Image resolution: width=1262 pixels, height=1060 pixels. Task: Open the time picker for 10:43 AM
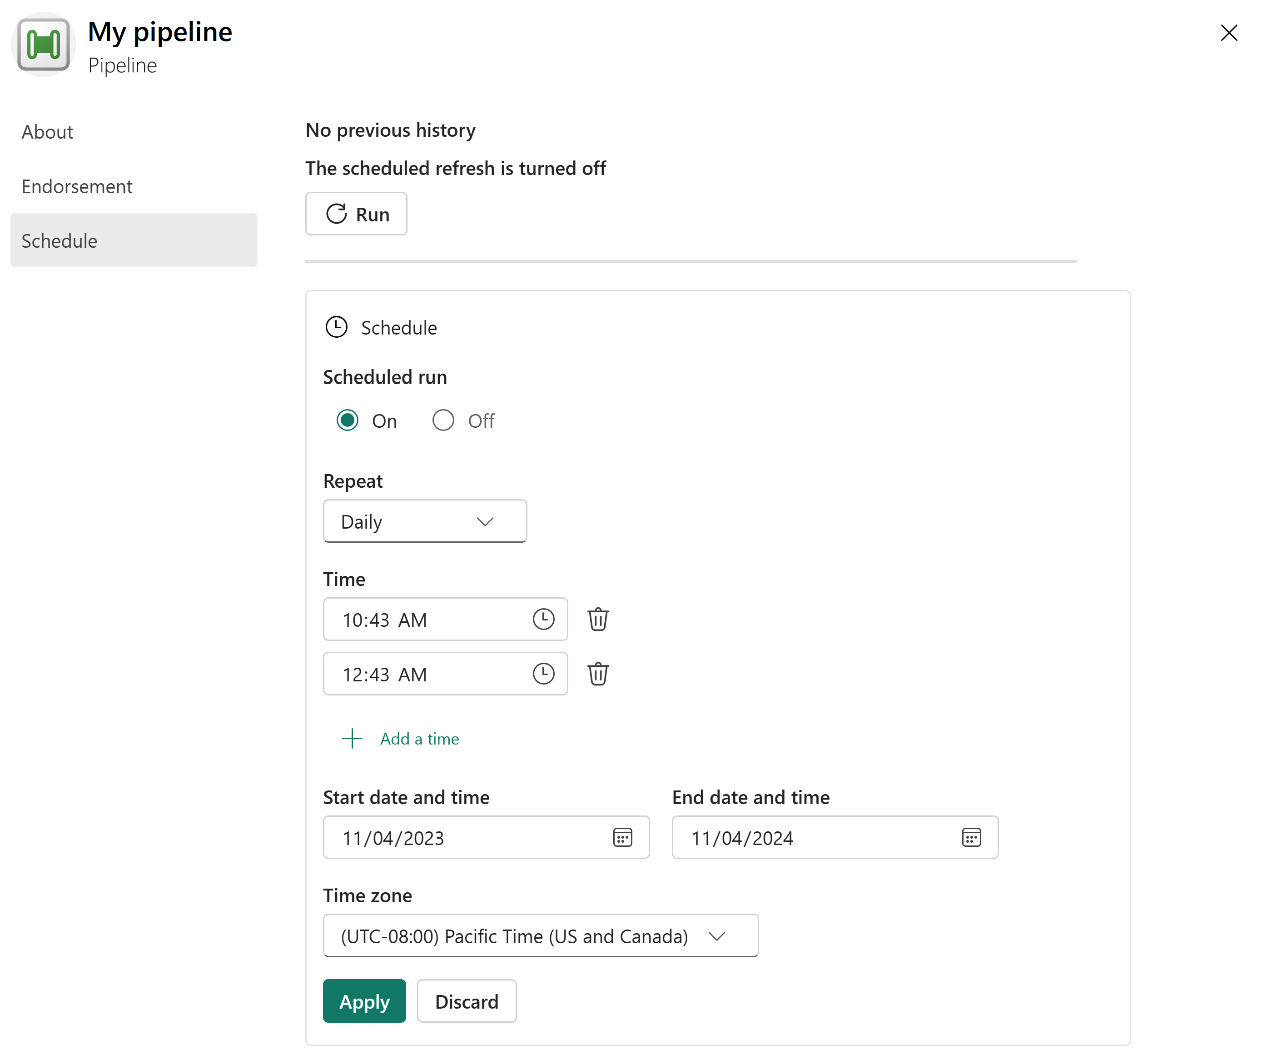(x=543, y=619)
